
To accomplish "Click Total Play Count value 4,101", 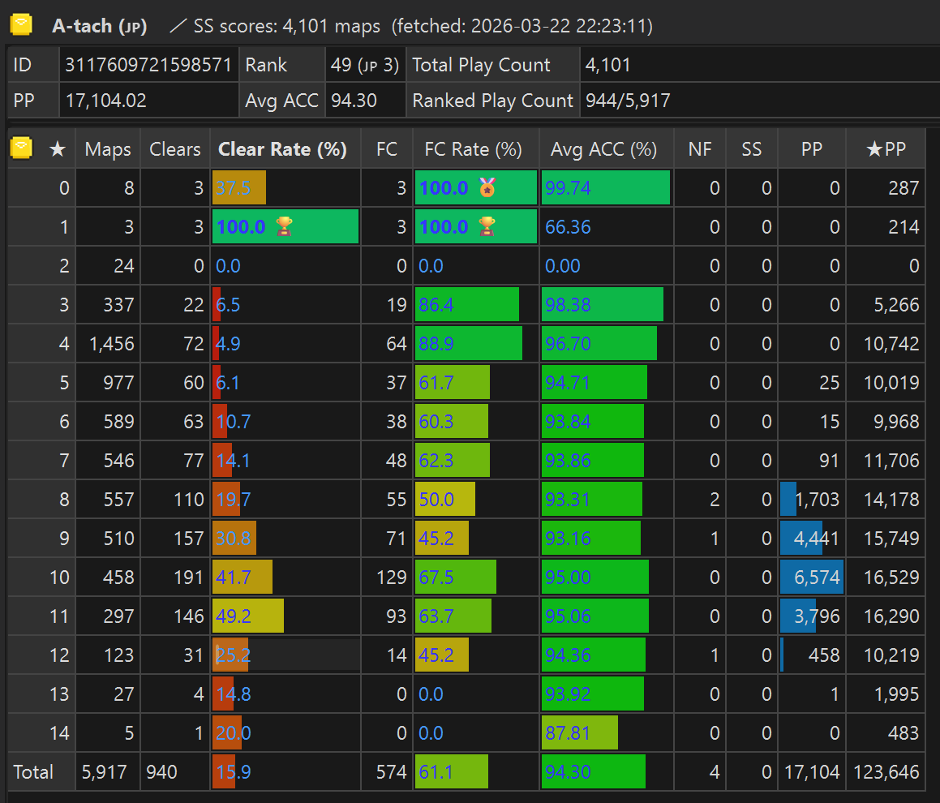I will (x=608, y=65).
